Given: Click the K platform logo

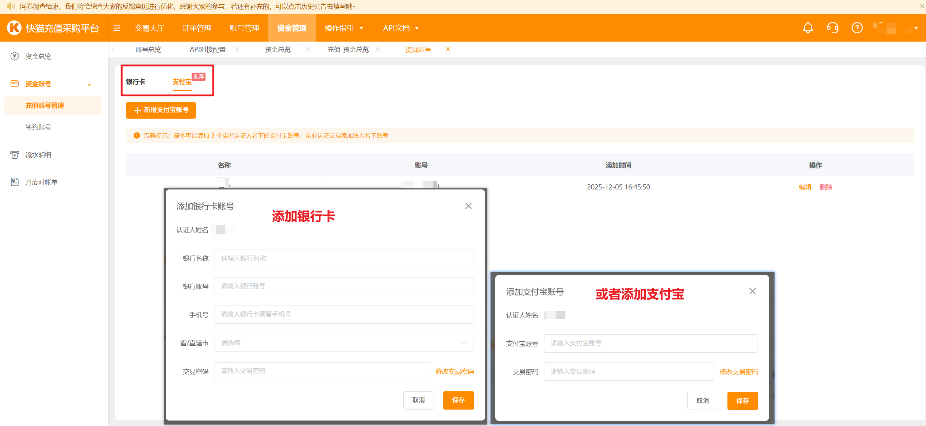Looking at the screenshot, I should [x=14, y=28].
